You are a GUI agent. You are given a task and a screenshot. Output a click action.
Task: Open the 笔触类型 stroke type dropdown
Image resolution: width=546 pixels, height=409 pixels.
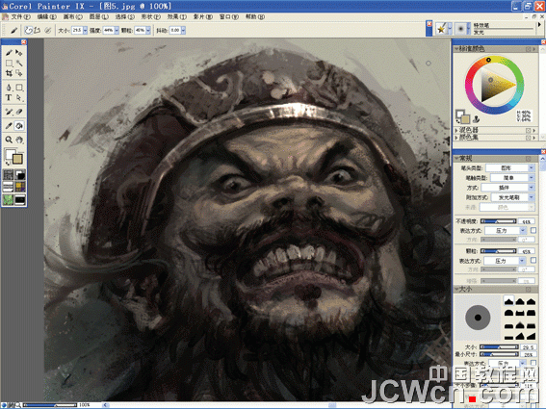click(512, 177)
